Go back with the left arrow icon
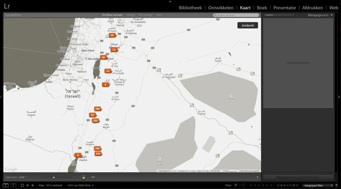 point(28,185)
